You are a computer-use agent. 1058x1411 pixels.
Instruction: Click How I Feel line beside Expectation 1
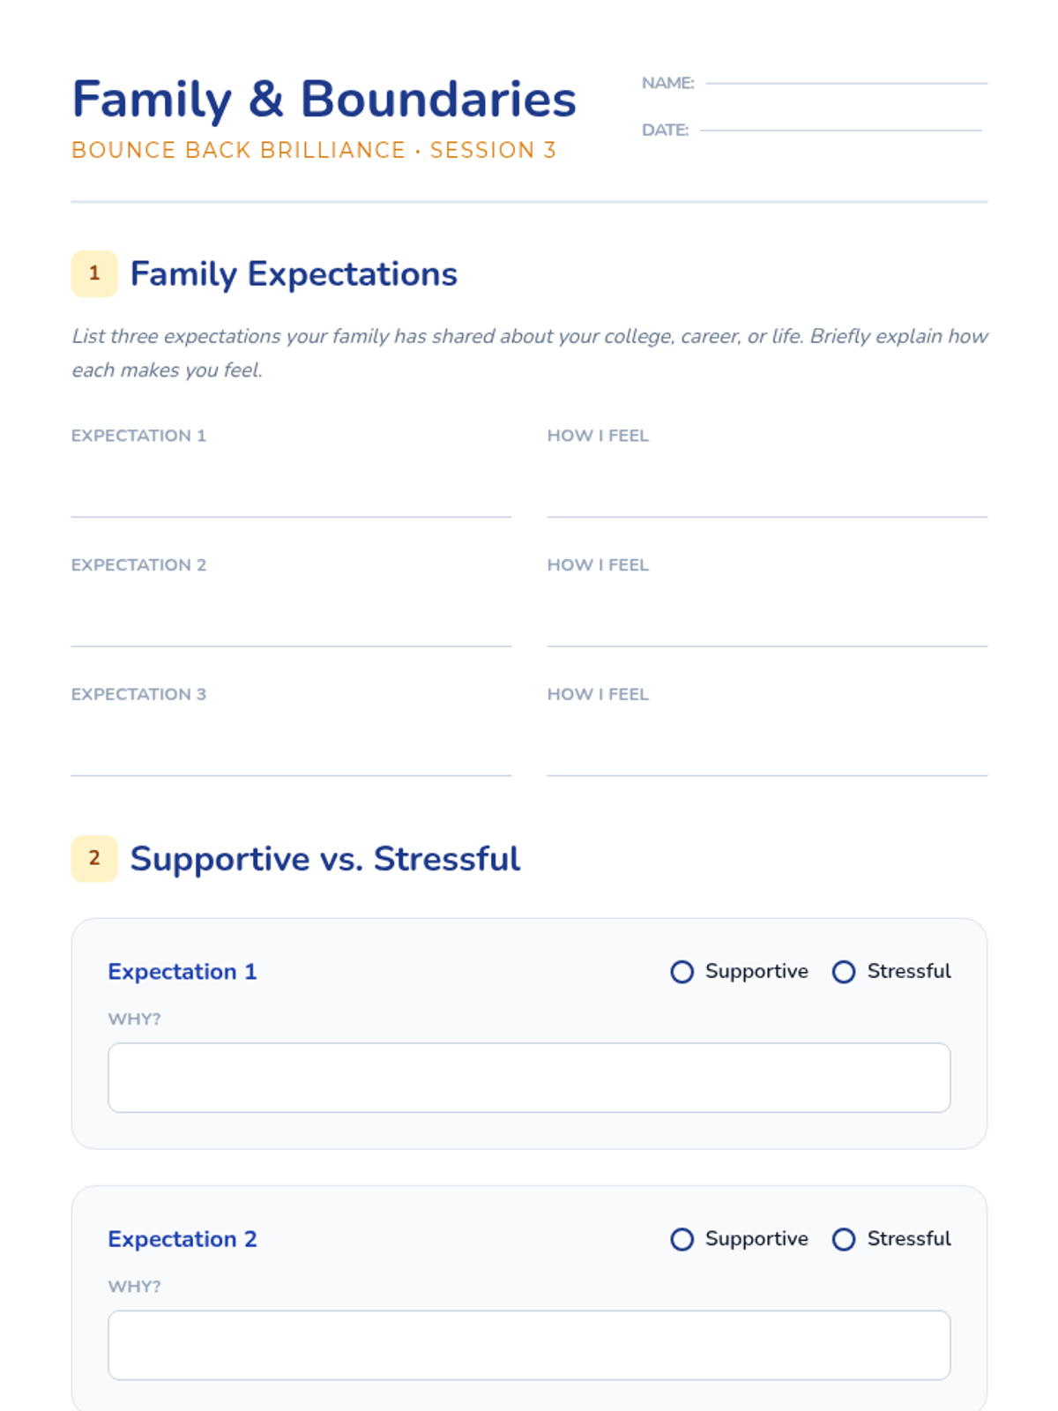click(767, 498)
